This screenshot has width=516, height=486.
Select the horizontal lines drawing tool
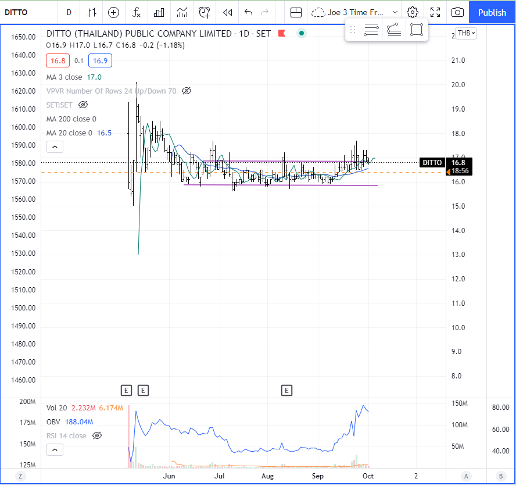(371, 30)
